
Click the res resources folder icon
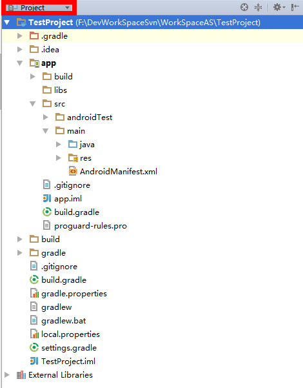73,158
